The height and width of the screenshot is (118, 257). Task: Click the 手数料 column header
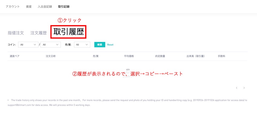pyautogui.click(x=221, y=56)
